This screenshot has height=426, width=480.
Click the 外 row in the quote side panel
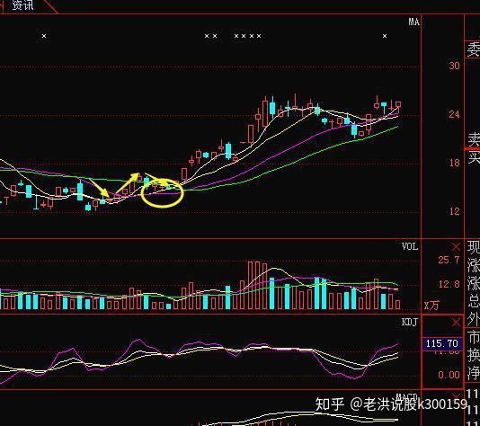[474, 320]
